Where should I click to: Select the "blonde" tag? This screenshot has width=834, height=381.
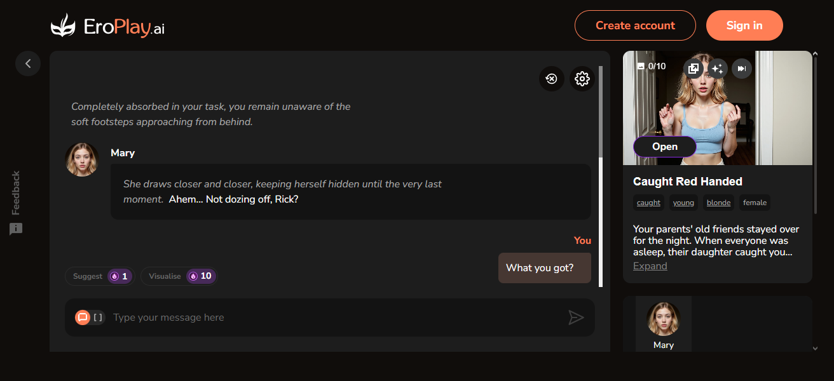718,203
